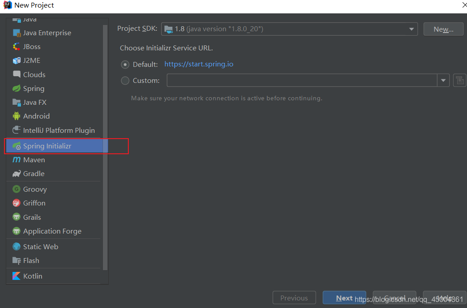Click the import icon beside Custom URL field
This screenshot has height=308, width=467.
point(459,80)
